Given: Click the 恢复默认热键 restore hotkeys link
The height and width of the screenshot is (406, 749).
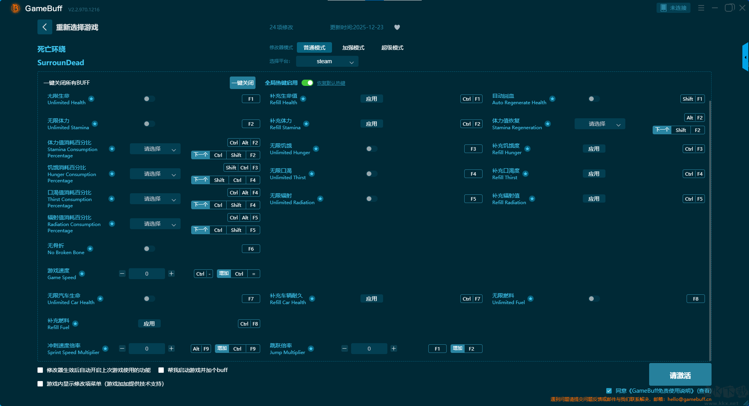Looking at the screenshot, I should click(331, 83).
